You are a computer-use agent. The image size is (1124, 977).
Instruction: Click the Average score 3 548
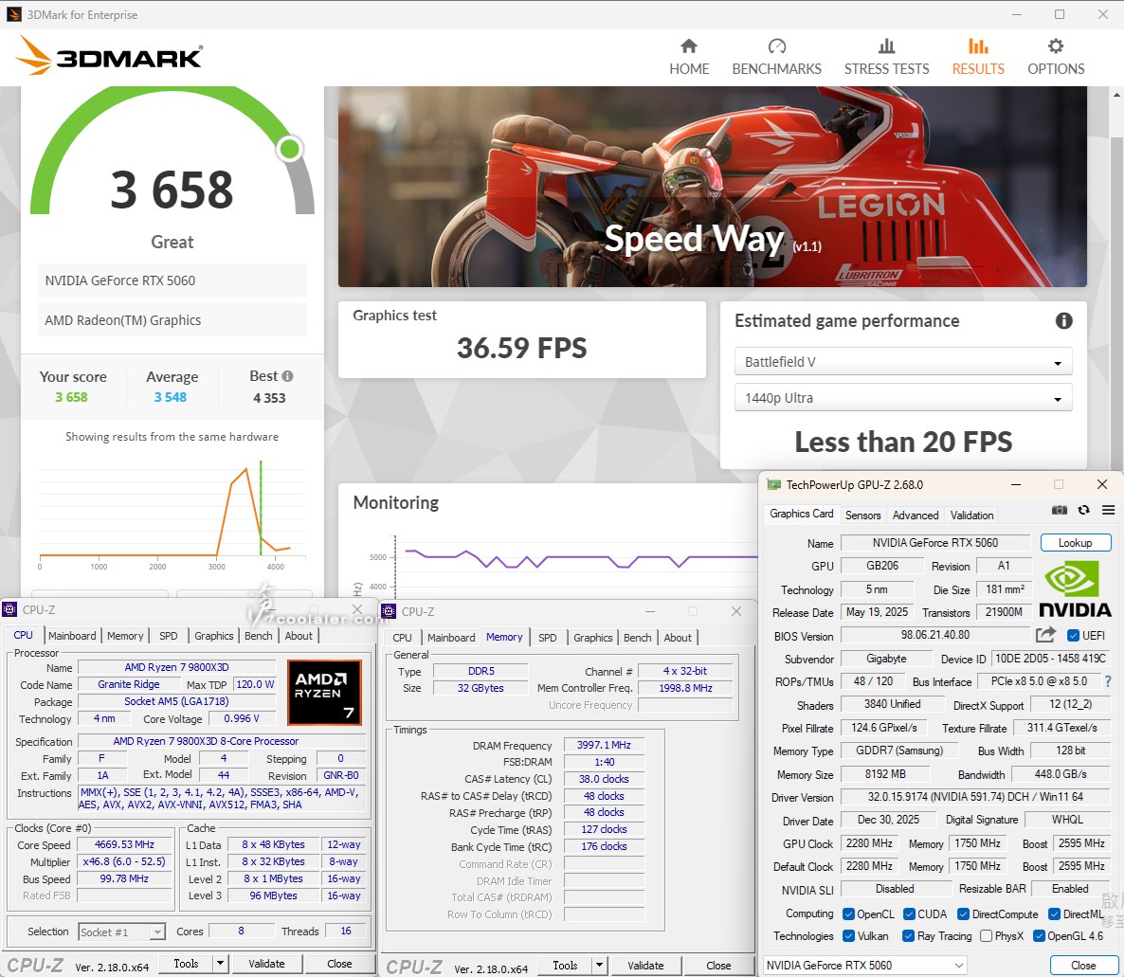point(171,397)
